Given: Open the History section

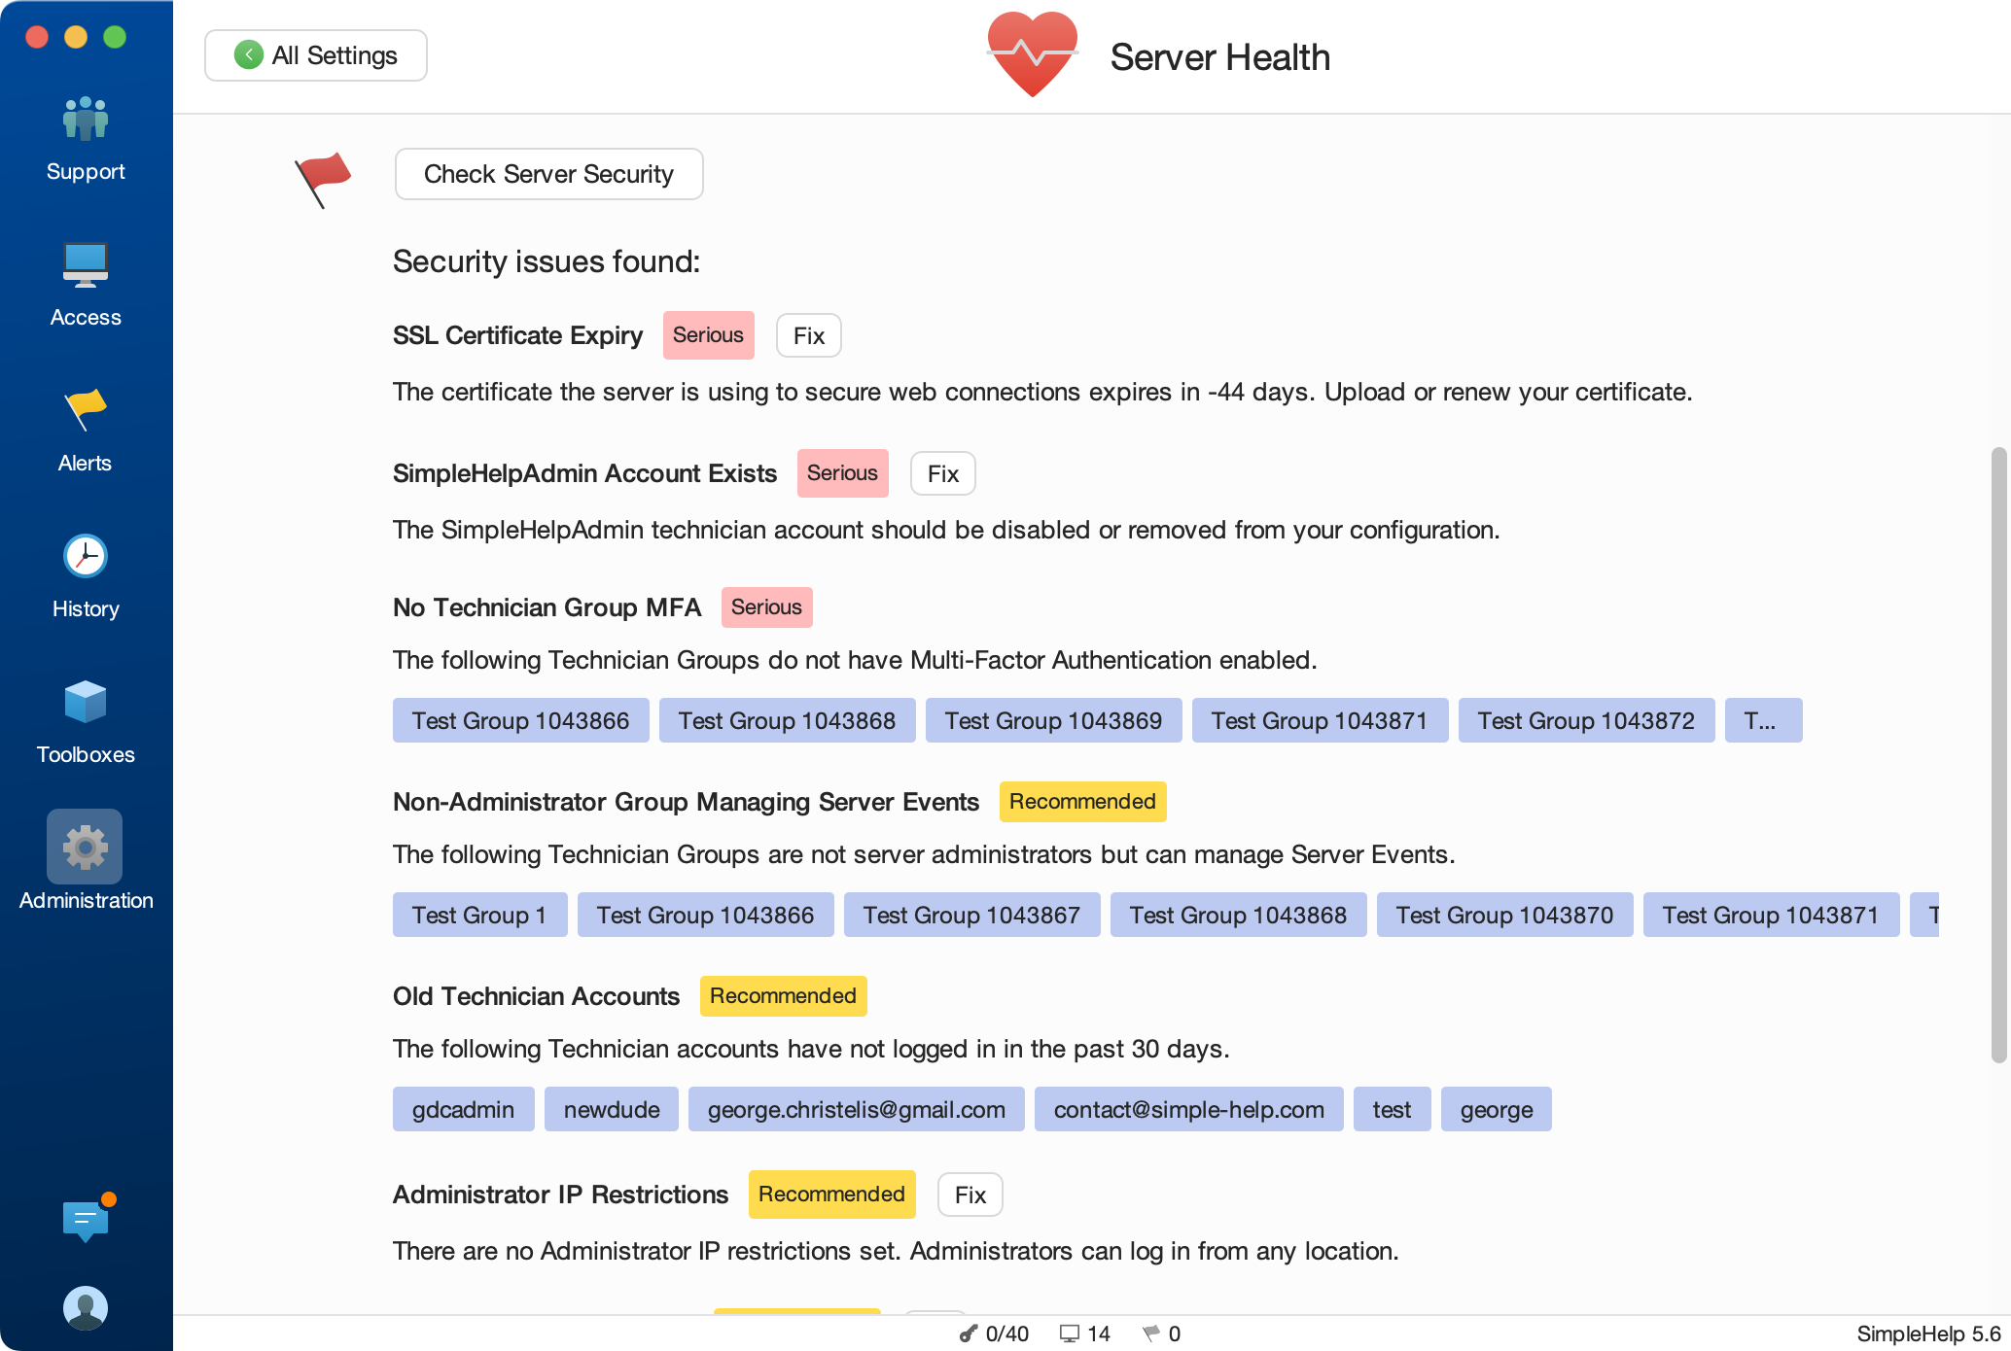Looking at the screenshot, I should pos(86,577).
